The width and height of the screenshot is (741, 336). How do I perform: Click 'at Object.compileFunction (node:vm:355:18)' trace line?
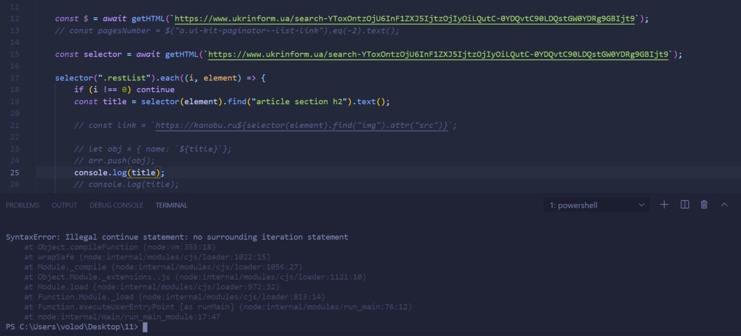(121, 247)
